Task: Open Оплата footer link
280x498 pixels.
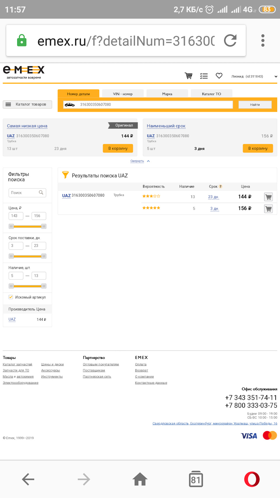Action: coord(141,364)
